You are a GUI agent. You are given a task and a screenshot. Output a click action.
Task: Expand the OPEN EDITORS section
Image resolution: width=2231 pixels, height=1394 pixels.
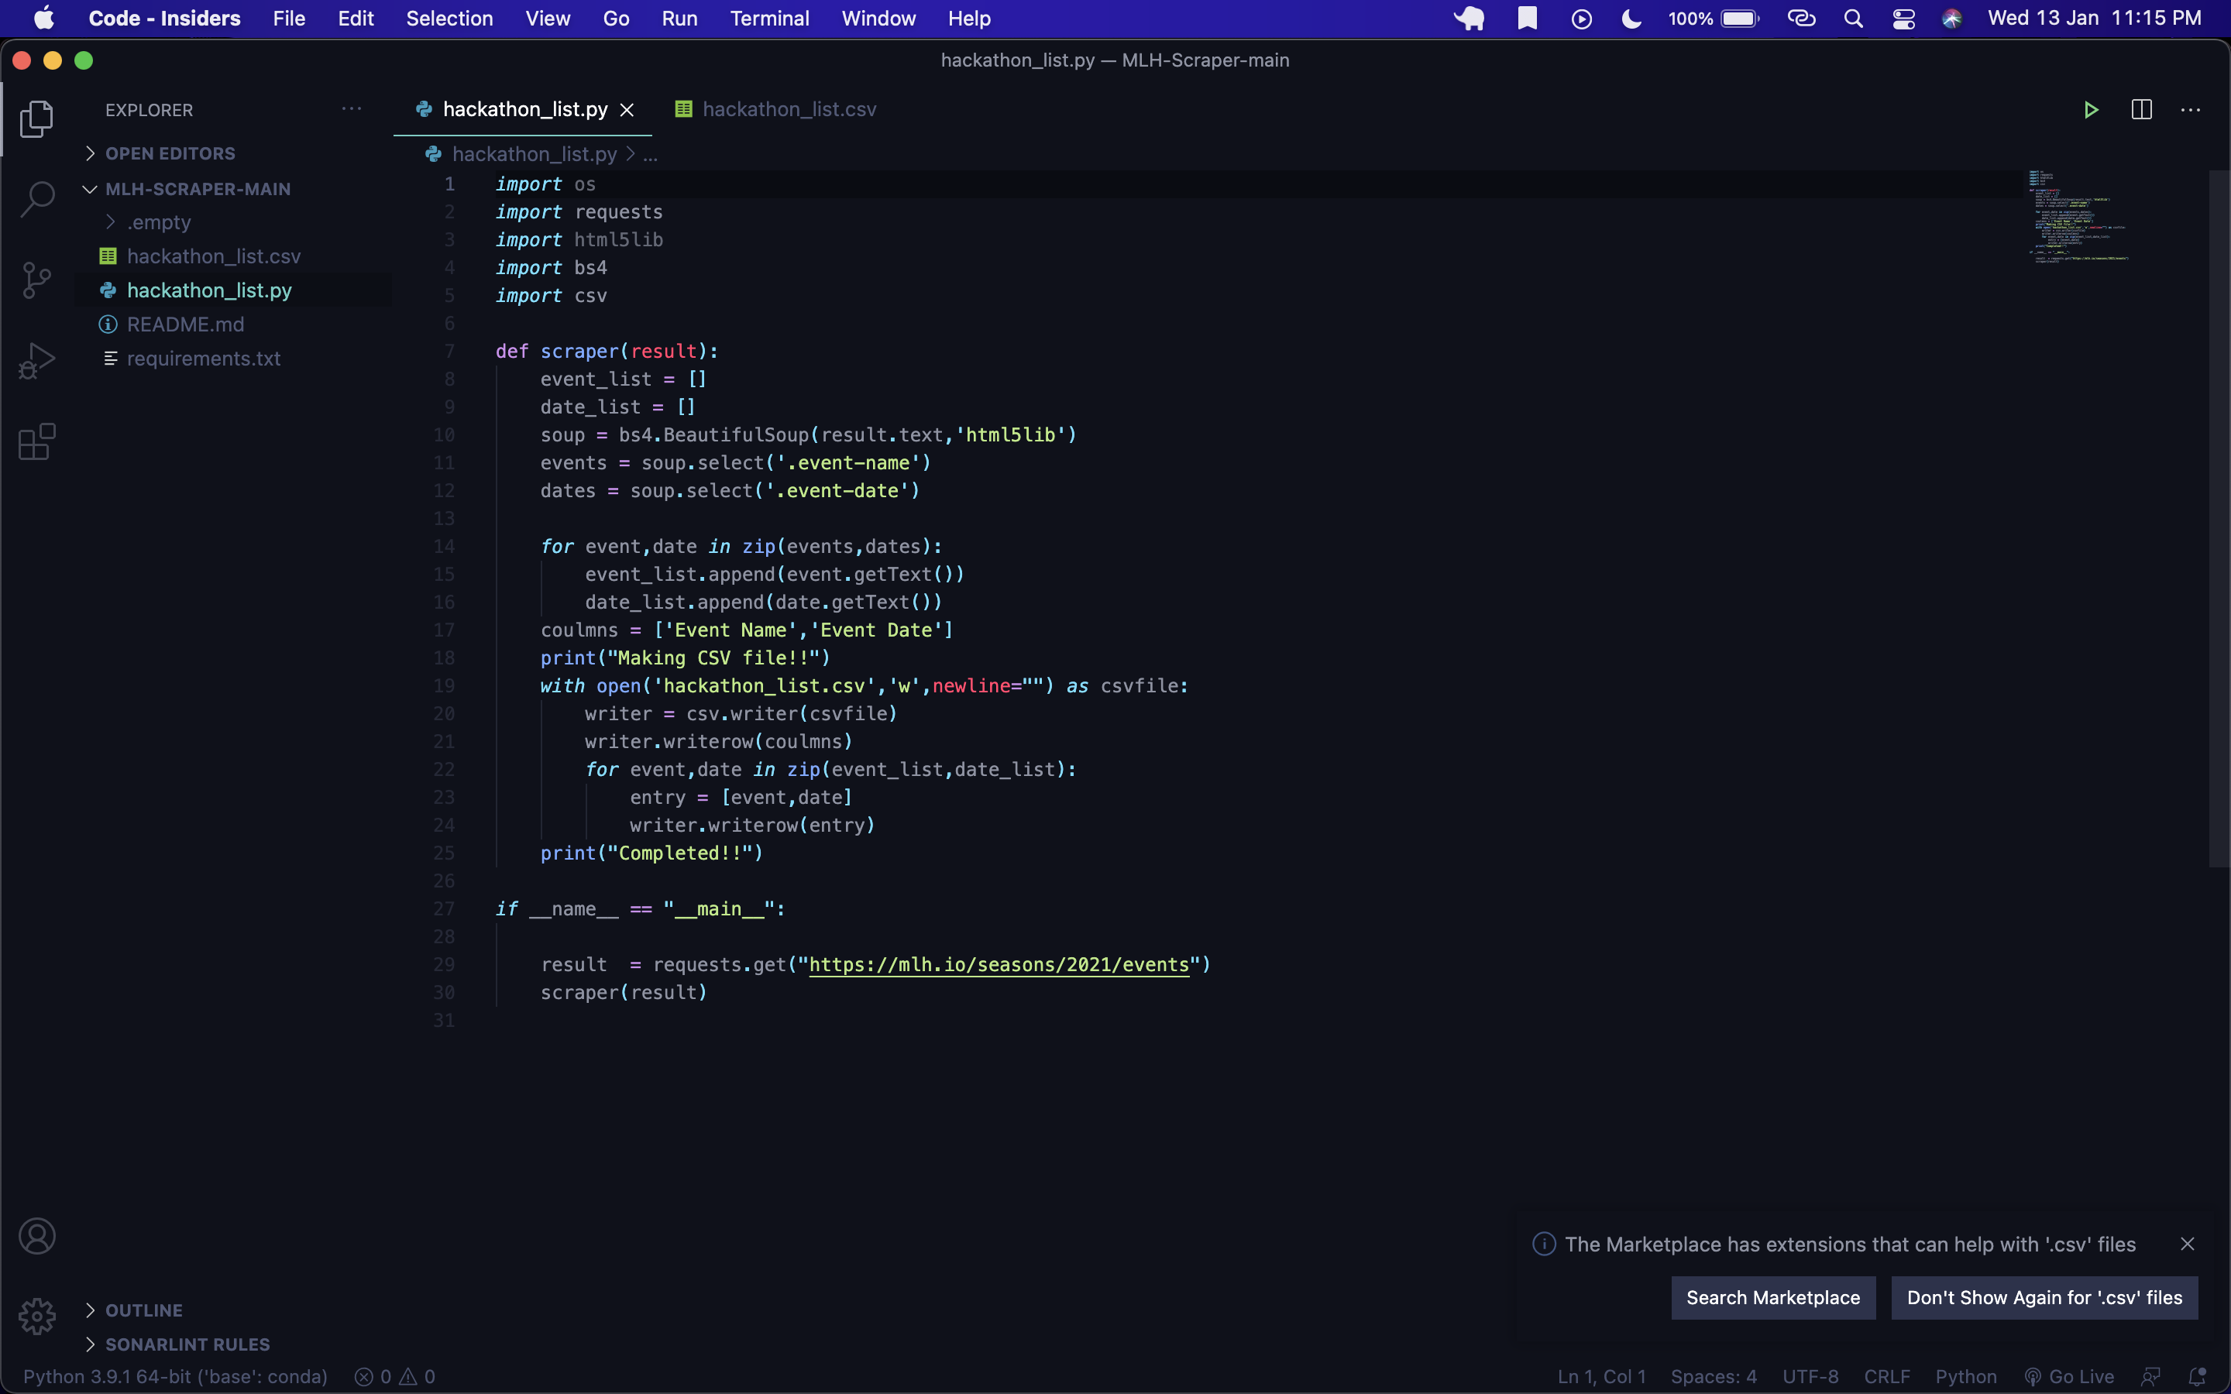coord(170,153)
